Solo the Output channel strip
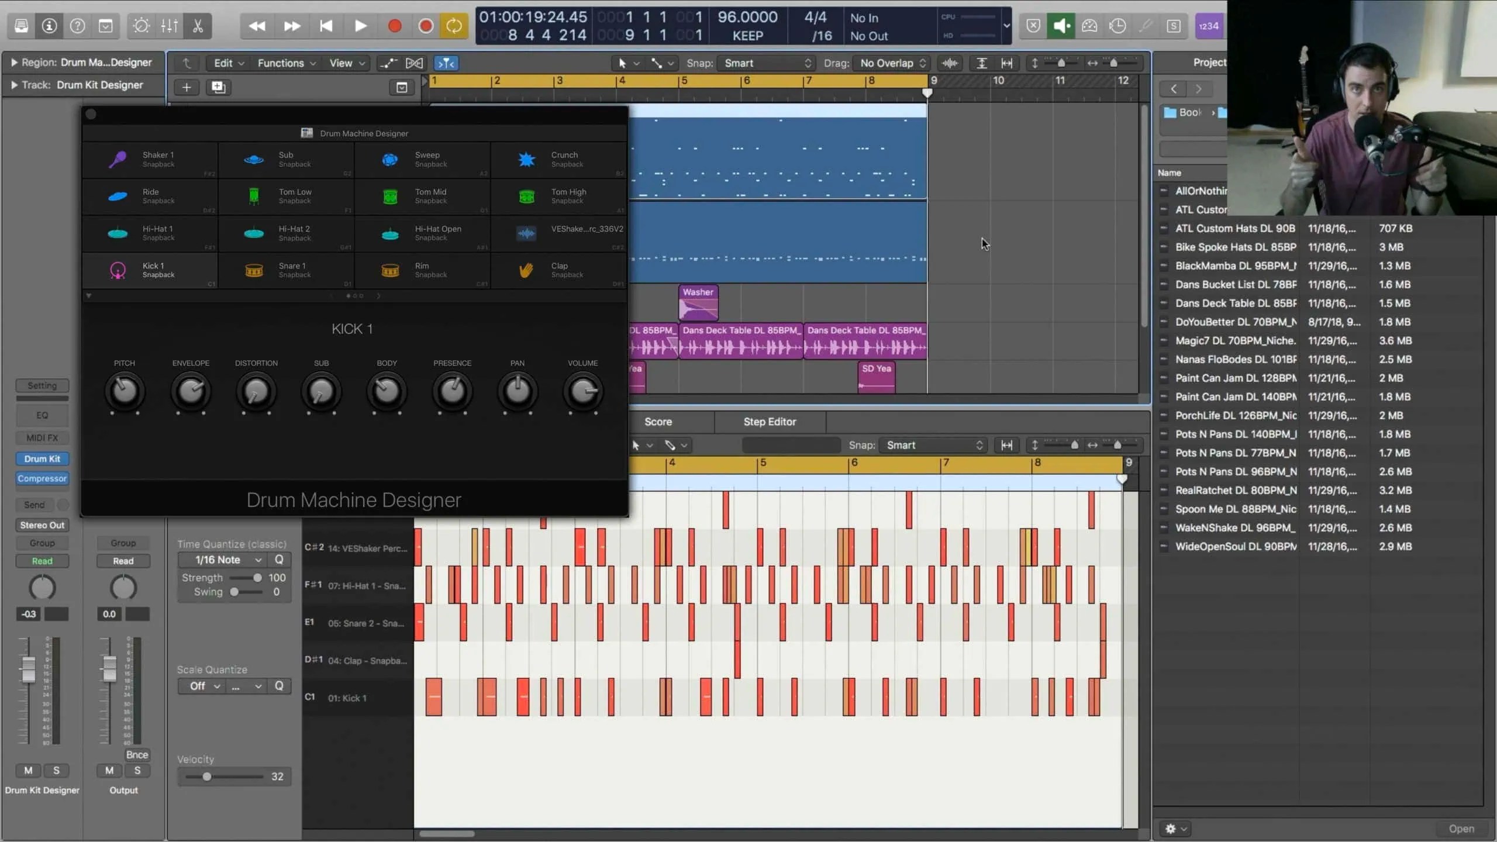This screenshot has width=1497, height=842. (x=138, y=771)
